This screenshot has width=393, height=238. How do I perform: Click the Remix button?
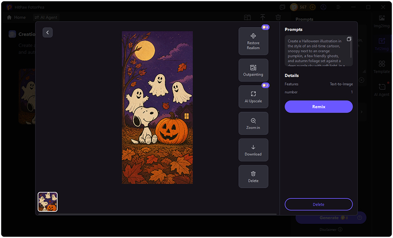[x=318, y=107]
